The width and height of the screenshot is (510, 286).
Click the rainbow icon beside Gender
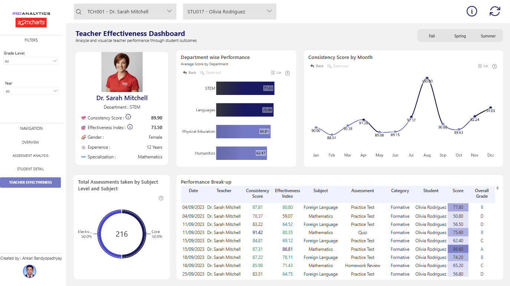pyautogui.click(x=84, y=137)
